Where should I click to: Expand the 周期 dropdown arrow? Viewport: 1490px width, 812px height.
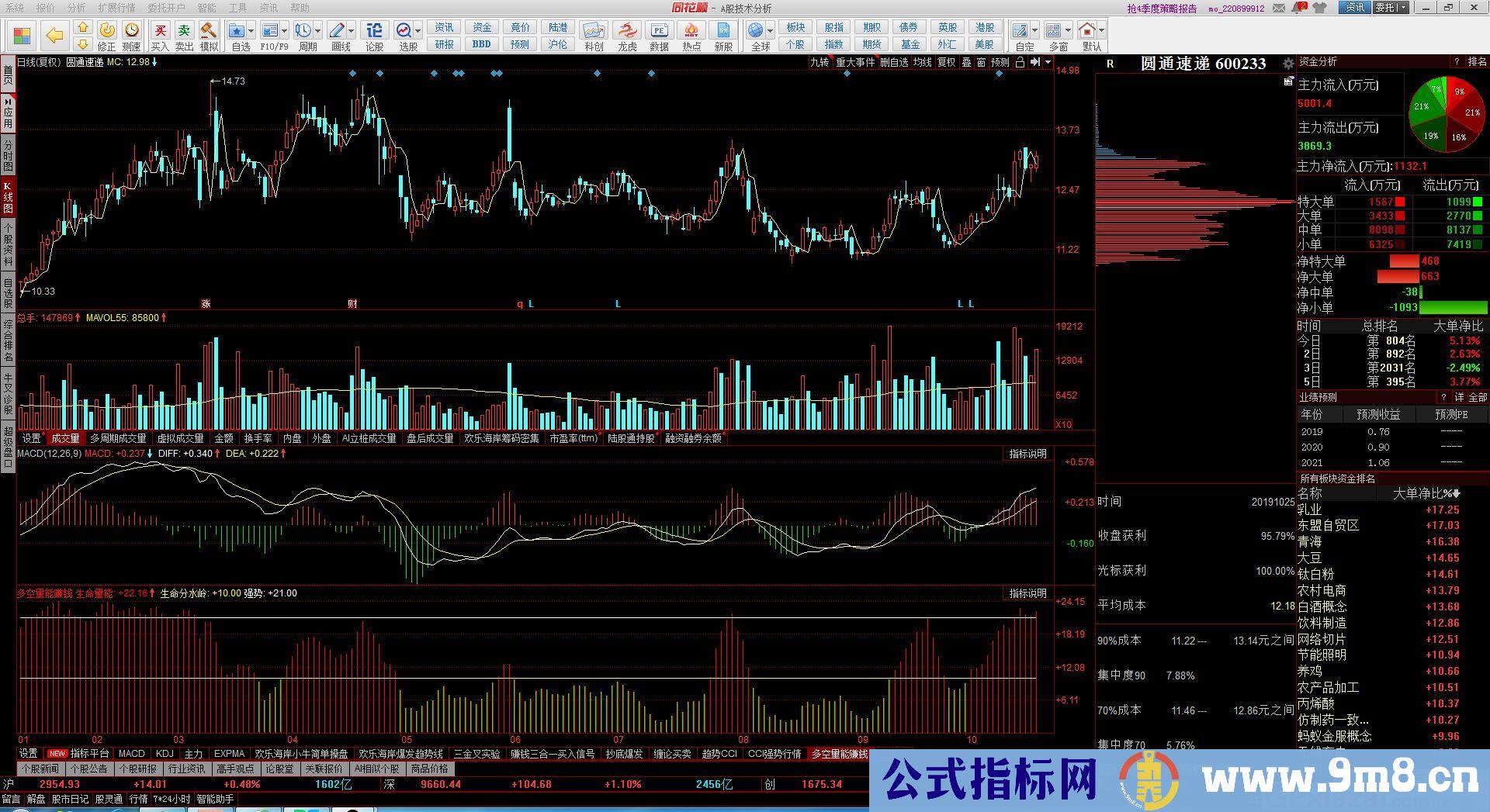pyautogui.click(x=317, y=31)
